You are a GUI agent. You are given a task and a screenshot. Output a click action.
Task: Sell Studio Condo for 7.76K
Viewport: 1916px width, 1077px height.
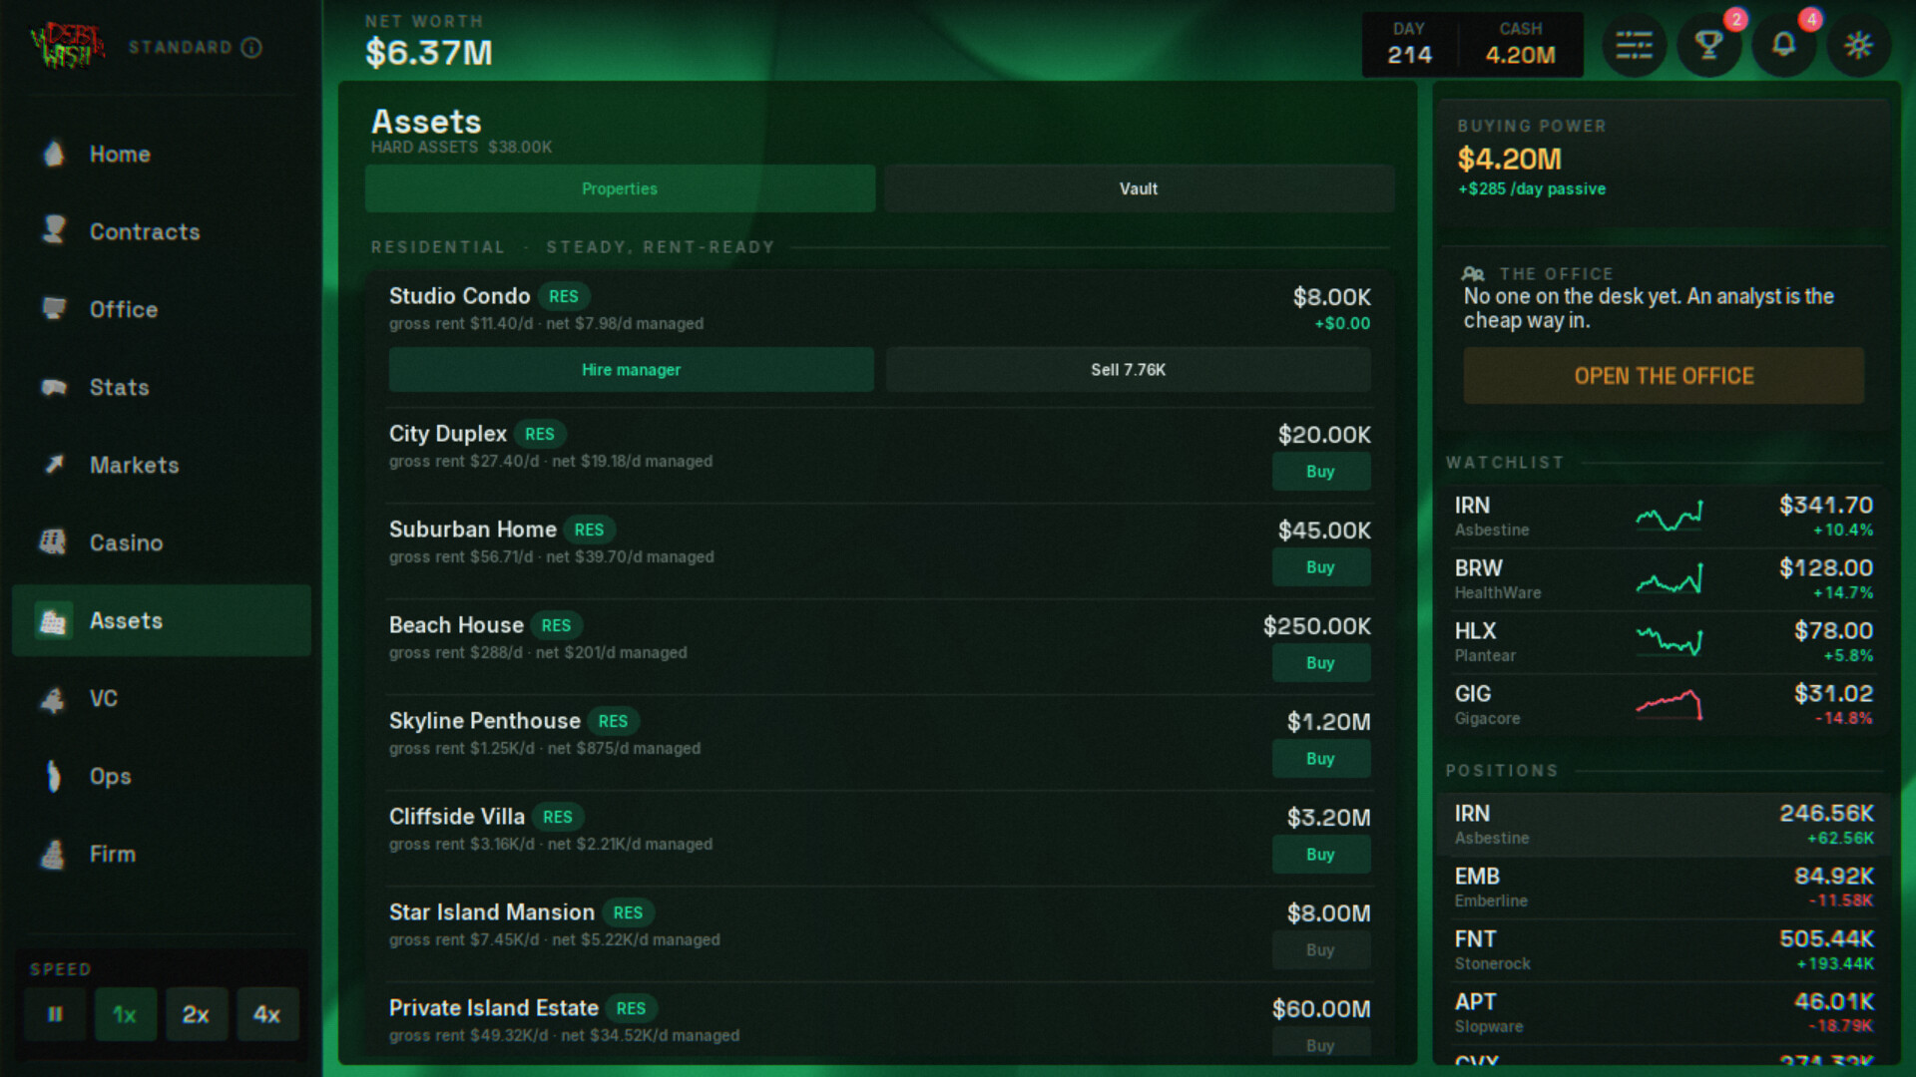[1129, 370]
